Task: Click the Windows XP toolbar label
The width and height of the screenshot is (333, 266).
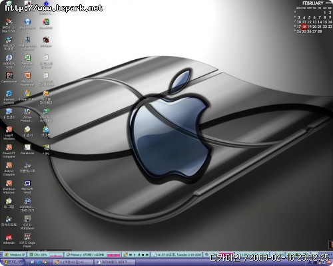Action: click(x=15, y=255)
